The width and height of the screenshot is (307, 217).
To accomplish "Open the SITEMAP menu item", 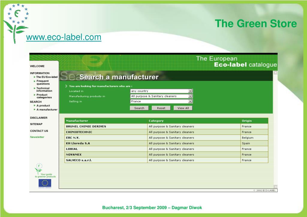I will (x=36, y=124).
